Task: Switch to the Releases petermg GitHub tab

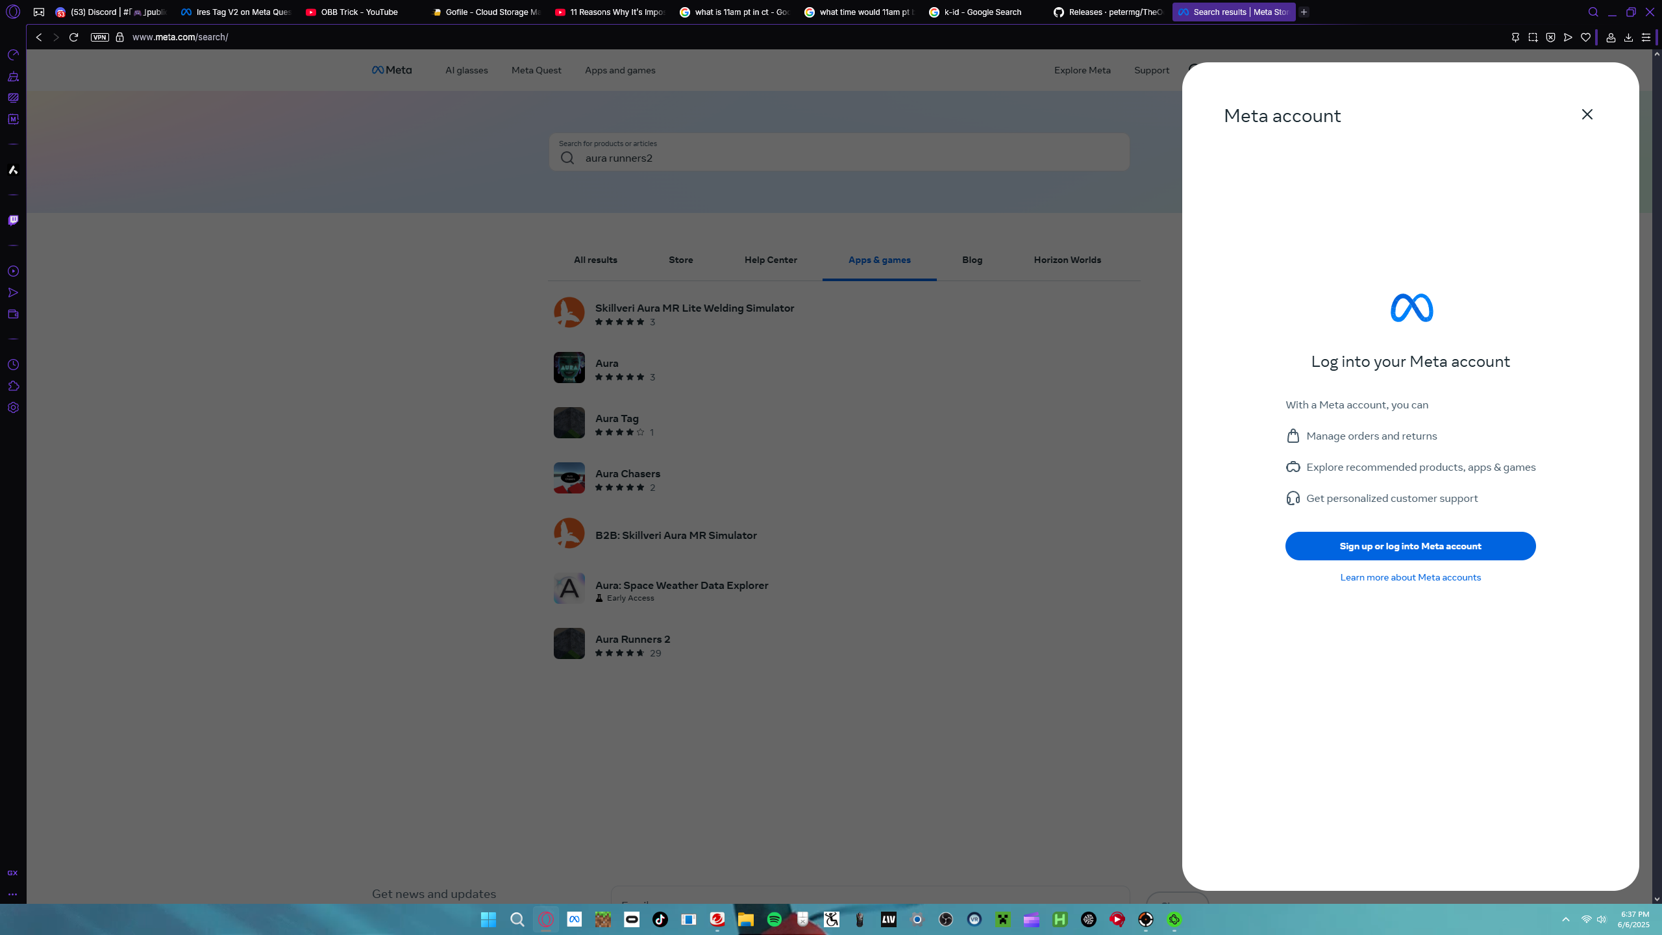Action: [1108, 12]
